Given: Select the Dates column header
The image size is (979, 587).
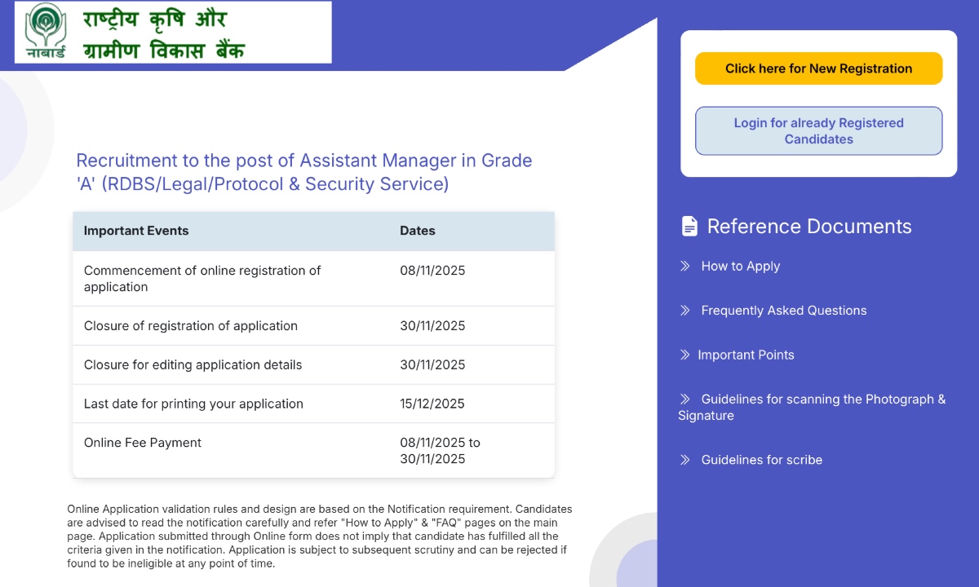Looking at the screenshot, I should pyautogui.click(x=417, y=231).
